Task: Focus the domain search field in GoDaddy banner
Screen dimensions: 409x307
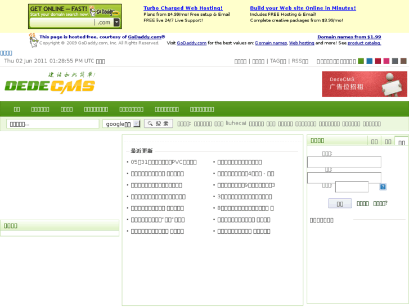Action: click(62, 23)
